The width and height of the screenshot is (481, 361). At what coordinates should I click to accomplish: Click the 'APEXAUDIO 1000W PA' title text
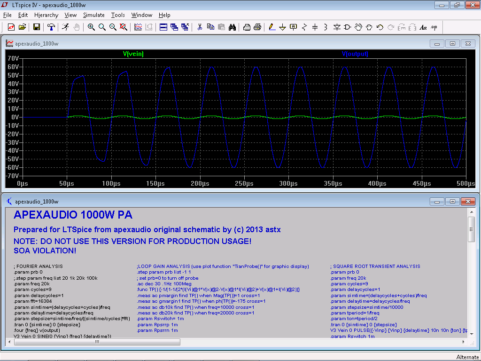[x=73, y=215]
